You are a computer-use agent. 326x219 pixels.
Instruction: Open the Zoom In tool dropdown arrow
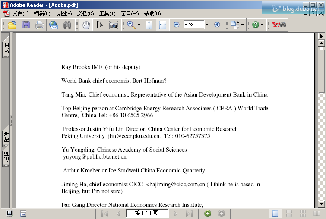pyautogui.click(x=139, y=25)
